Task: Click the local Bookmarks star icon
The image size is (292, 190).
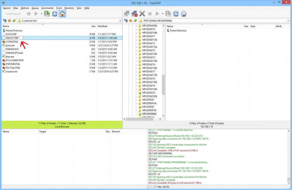Action: 9,21
